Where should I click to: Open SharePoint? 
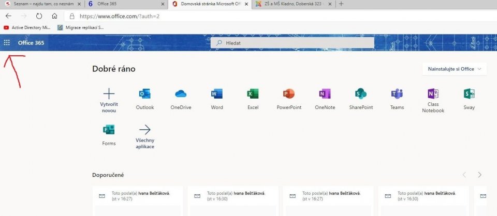coord(361,99)
